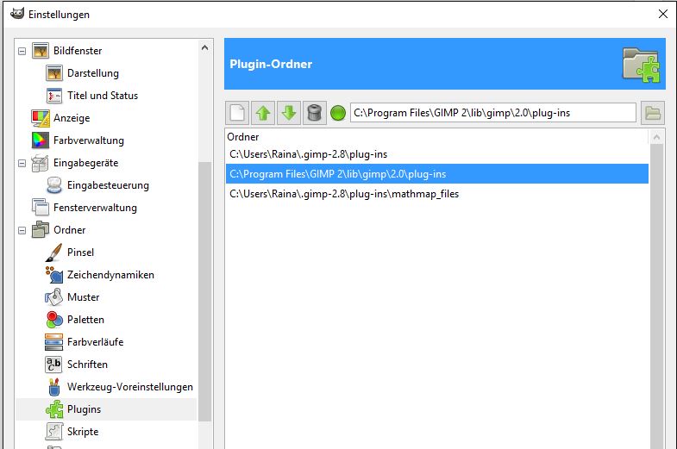This screenshot has width=677, height=449.
Task: Click the tree pane scroll-up arrow
Action: [204, 48]
